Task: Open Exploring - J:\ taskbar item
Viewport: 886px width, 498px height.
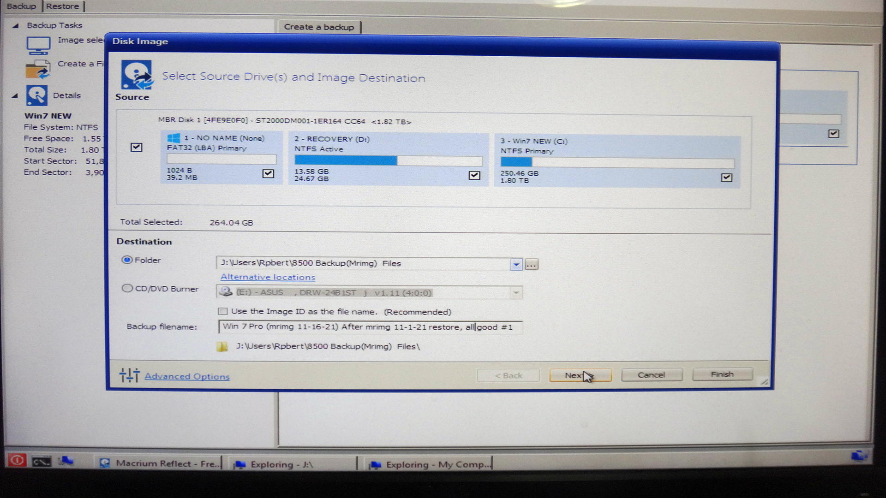Action: click(294, 464)
